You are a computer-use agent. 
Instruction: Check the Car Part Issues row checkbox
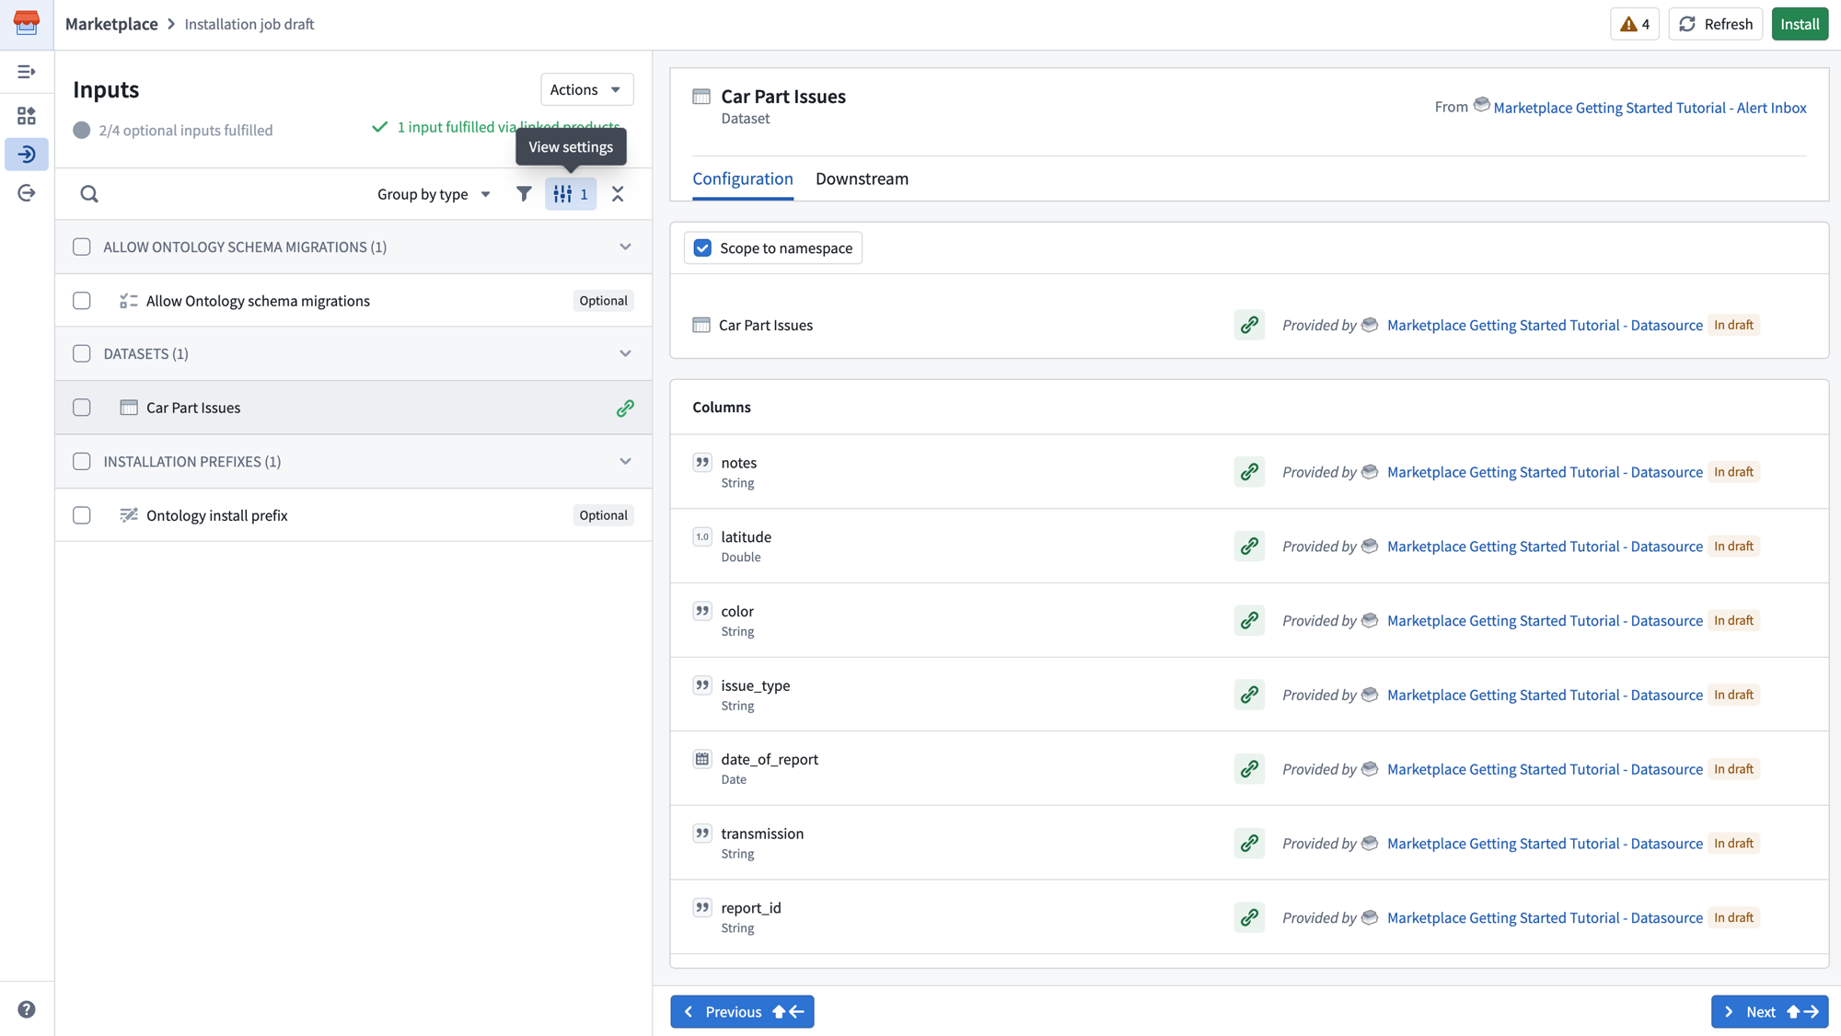[x=82, y=408]
